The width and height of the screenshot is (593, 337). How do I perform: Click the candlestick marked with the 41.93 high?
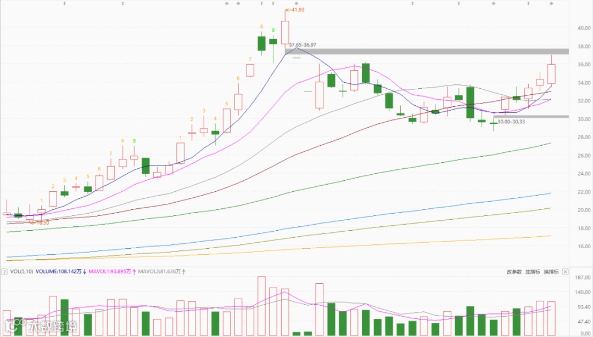285,32
